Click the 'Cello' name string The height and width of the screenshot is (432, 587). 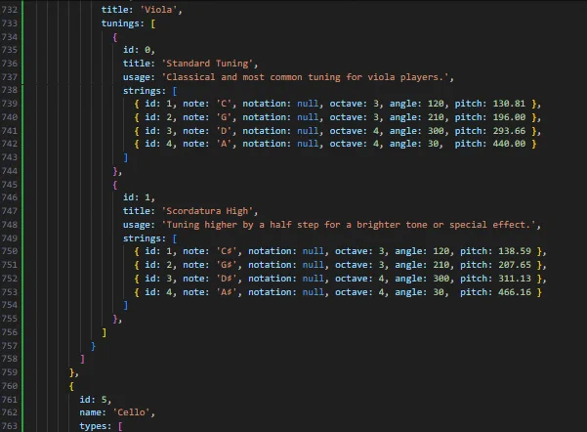pos(131,412)
